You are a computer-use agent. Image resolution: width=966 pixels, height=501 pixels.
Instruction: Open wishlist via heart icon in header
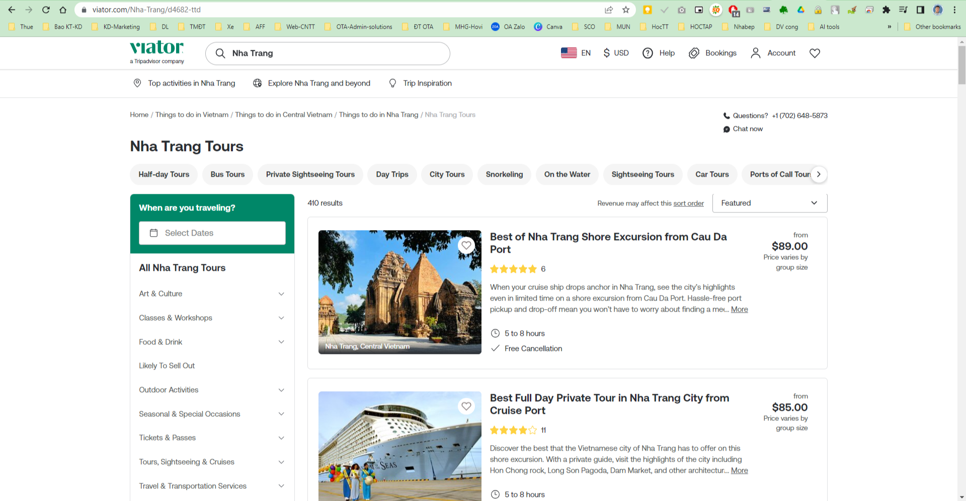click(x=814, y=53)
